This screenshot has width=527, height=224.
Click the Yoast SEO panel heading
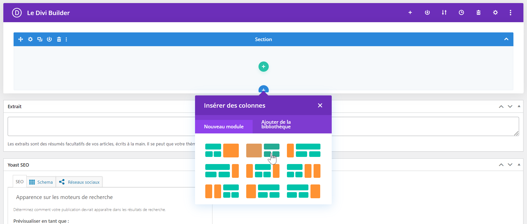click(x=18, y=165)
